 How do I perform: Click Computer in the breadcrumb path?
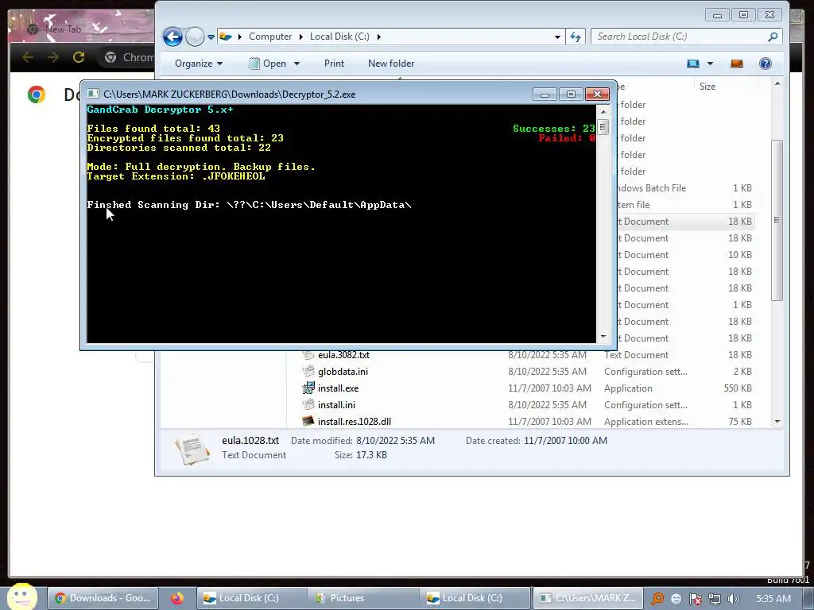pos(270,37)
